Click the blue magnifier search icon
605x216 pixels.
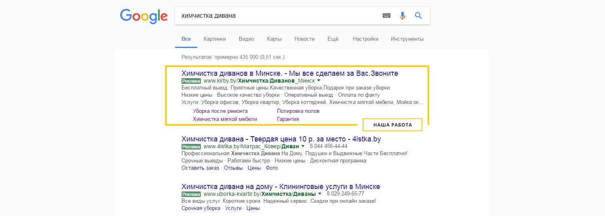pyautogui.click(x=418, y=16)
